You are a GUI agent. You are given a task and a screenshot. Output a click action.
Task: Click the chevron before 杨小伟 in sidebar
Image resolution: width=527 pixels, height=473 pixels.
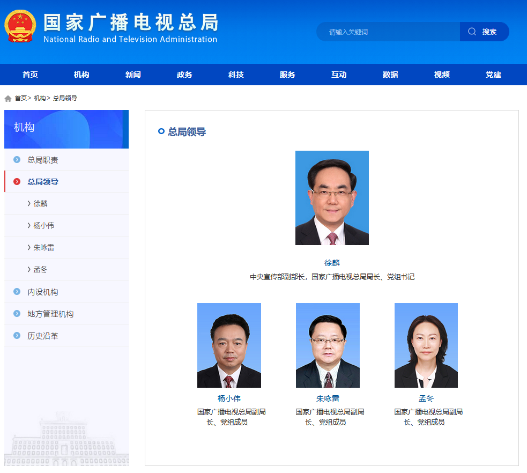[29, 225]
